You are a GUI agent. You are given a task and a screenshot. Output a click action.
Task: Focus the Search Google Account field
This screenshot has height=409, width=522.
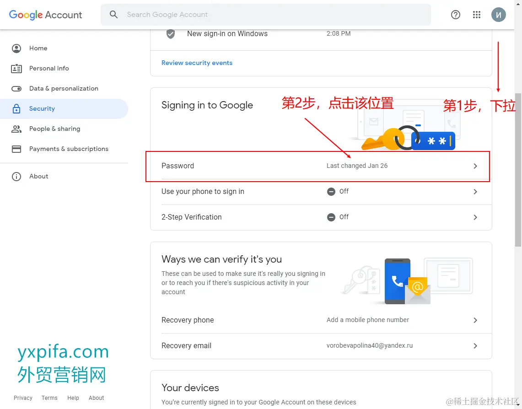point(266,15)
